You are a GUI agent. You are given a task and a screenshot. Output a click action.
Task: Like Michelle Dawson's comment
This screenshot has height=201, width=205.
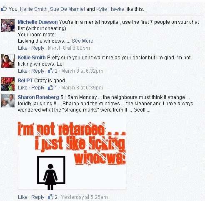(22, 48)
